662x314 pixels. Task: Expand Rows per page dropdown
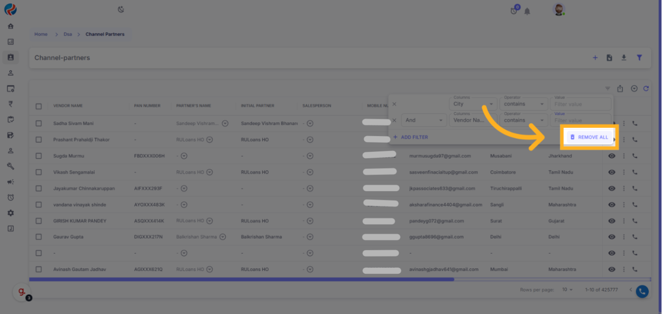coord(567,290)
